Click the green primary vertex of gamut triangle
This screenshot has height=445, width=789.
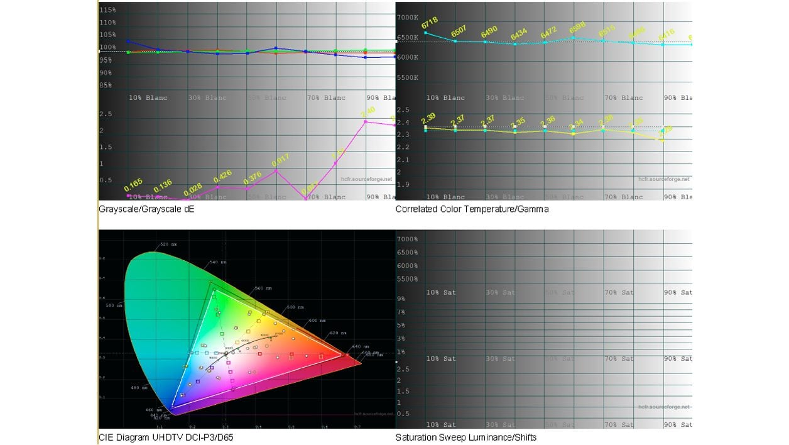click(214, 290)
